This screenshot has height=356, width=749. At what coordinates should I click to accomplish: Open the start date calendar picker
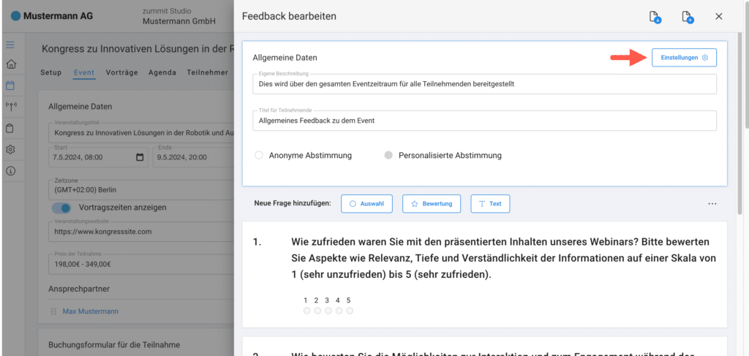coord(140,157)
